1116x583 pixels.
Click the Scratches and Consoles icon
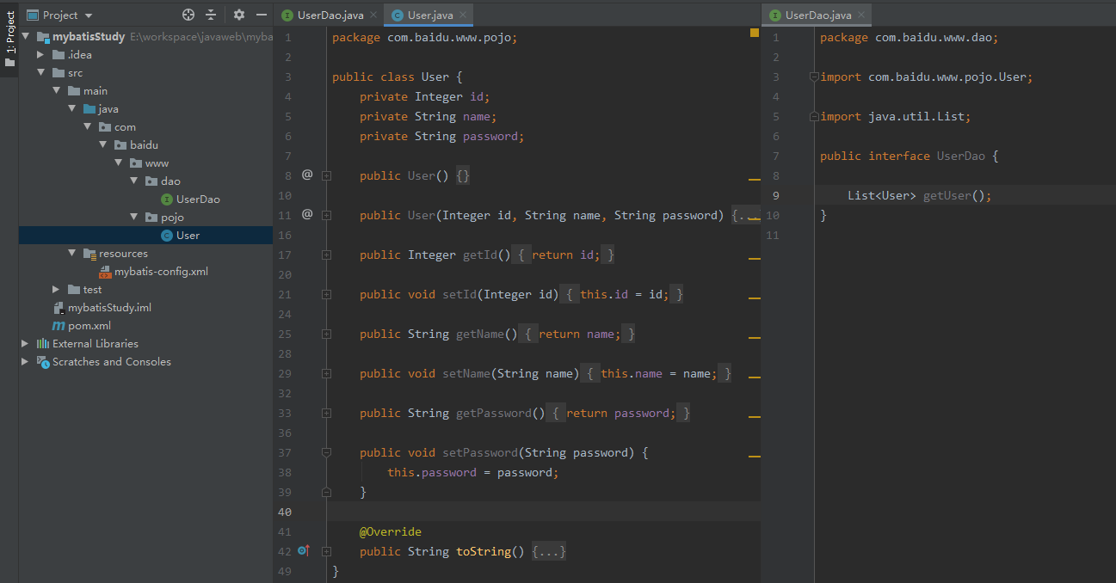pyautogui.click(x=43, y=362)
